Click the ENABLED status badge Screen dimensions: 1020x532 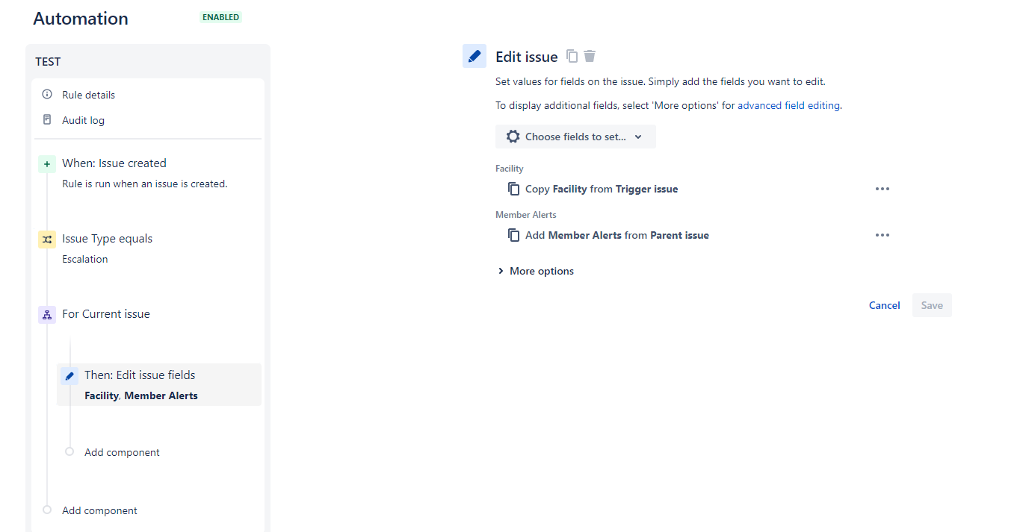(221, 17)
